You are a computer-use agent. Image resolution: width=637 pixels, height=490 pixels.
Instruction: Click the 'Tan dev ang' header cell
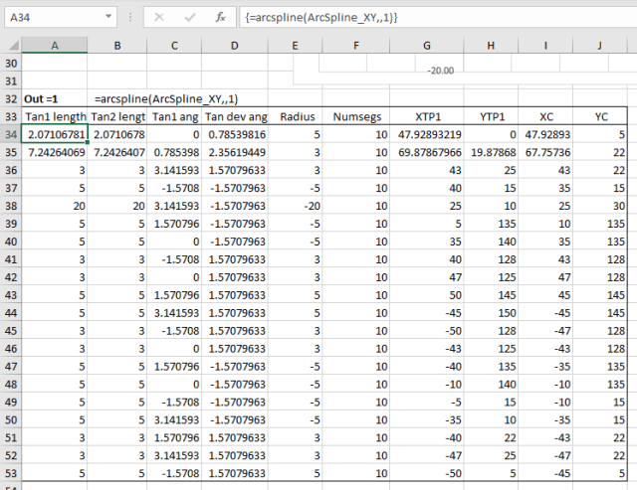pos(235,116)
